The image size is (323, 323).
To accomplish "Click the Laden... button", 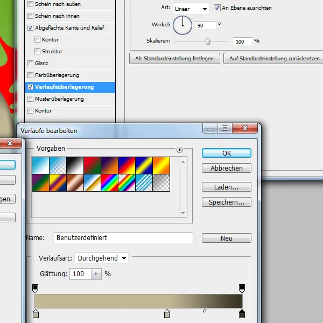I will click(x=227, y=187).
